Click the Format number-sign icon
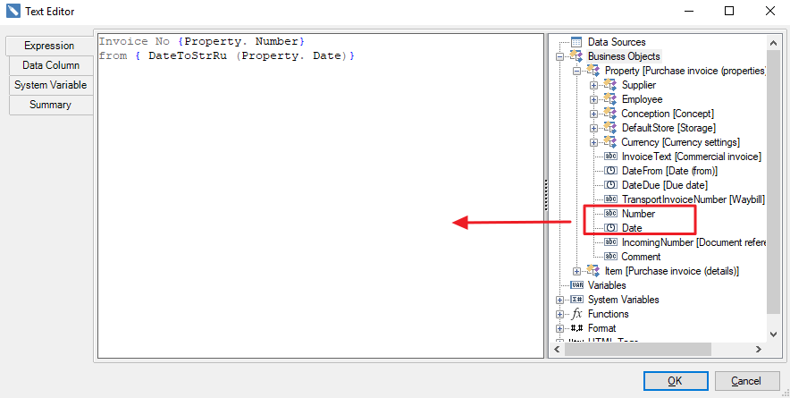Screen dimensions: 790x398 tap(576, 328)
